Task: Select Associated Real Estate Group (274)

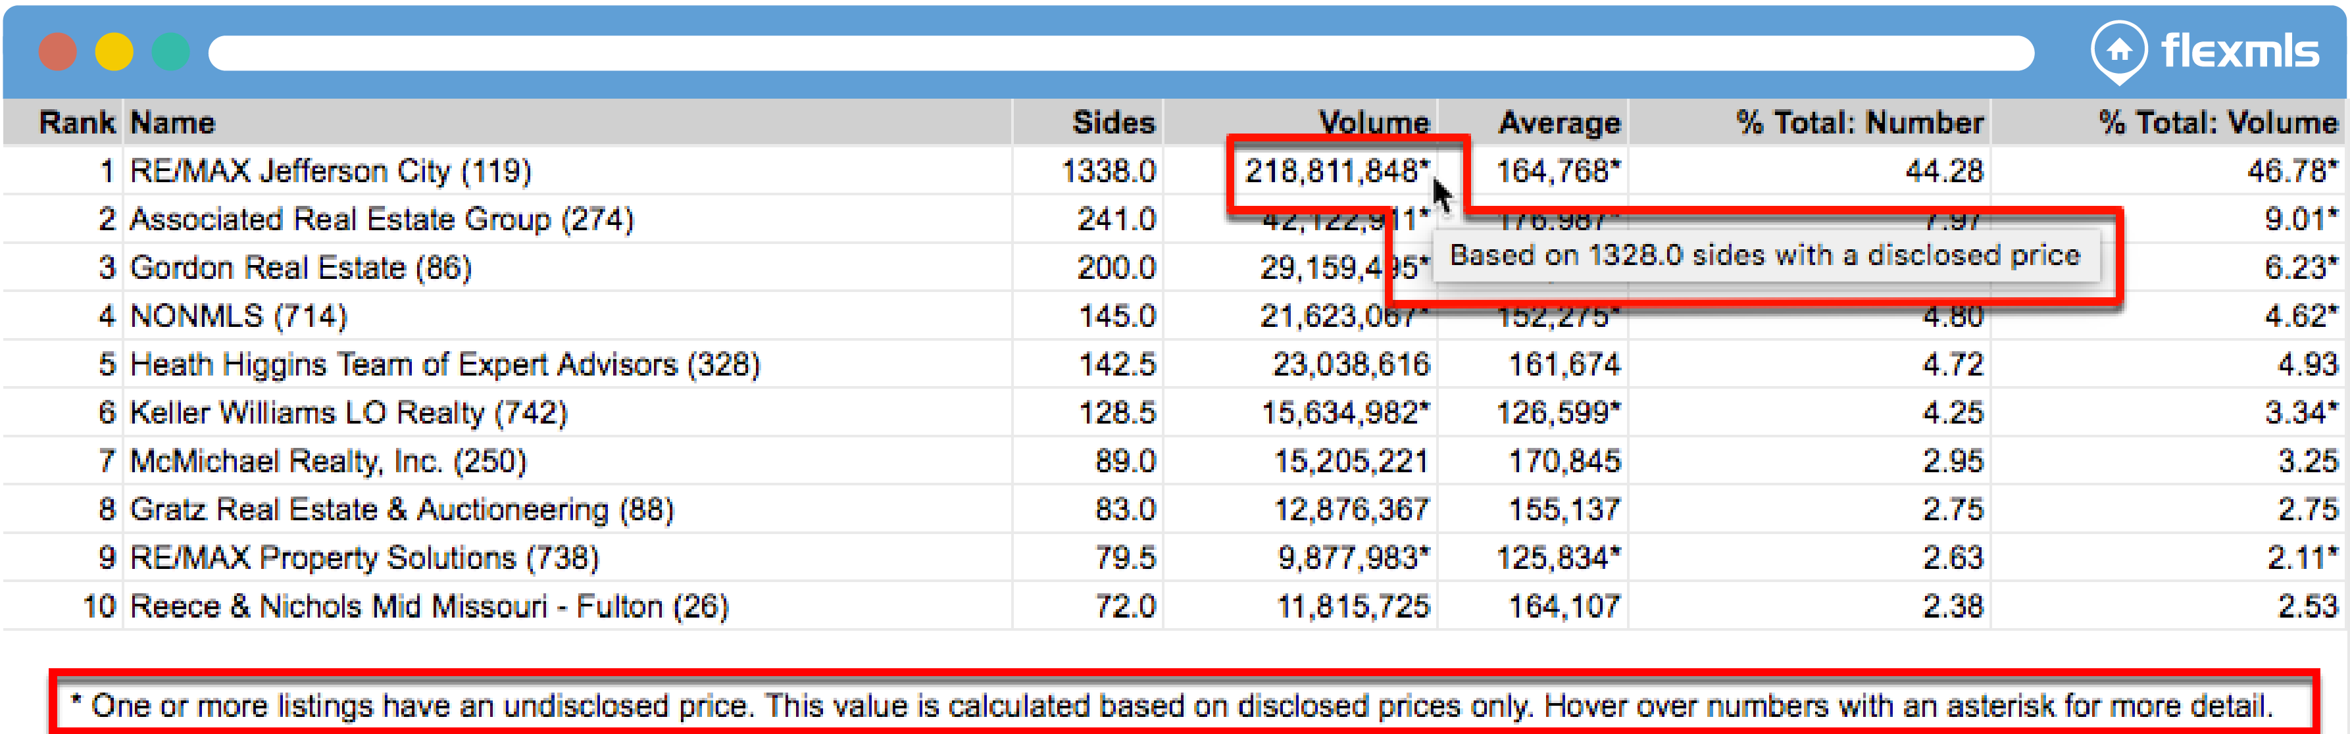Action: coord(382,219)
